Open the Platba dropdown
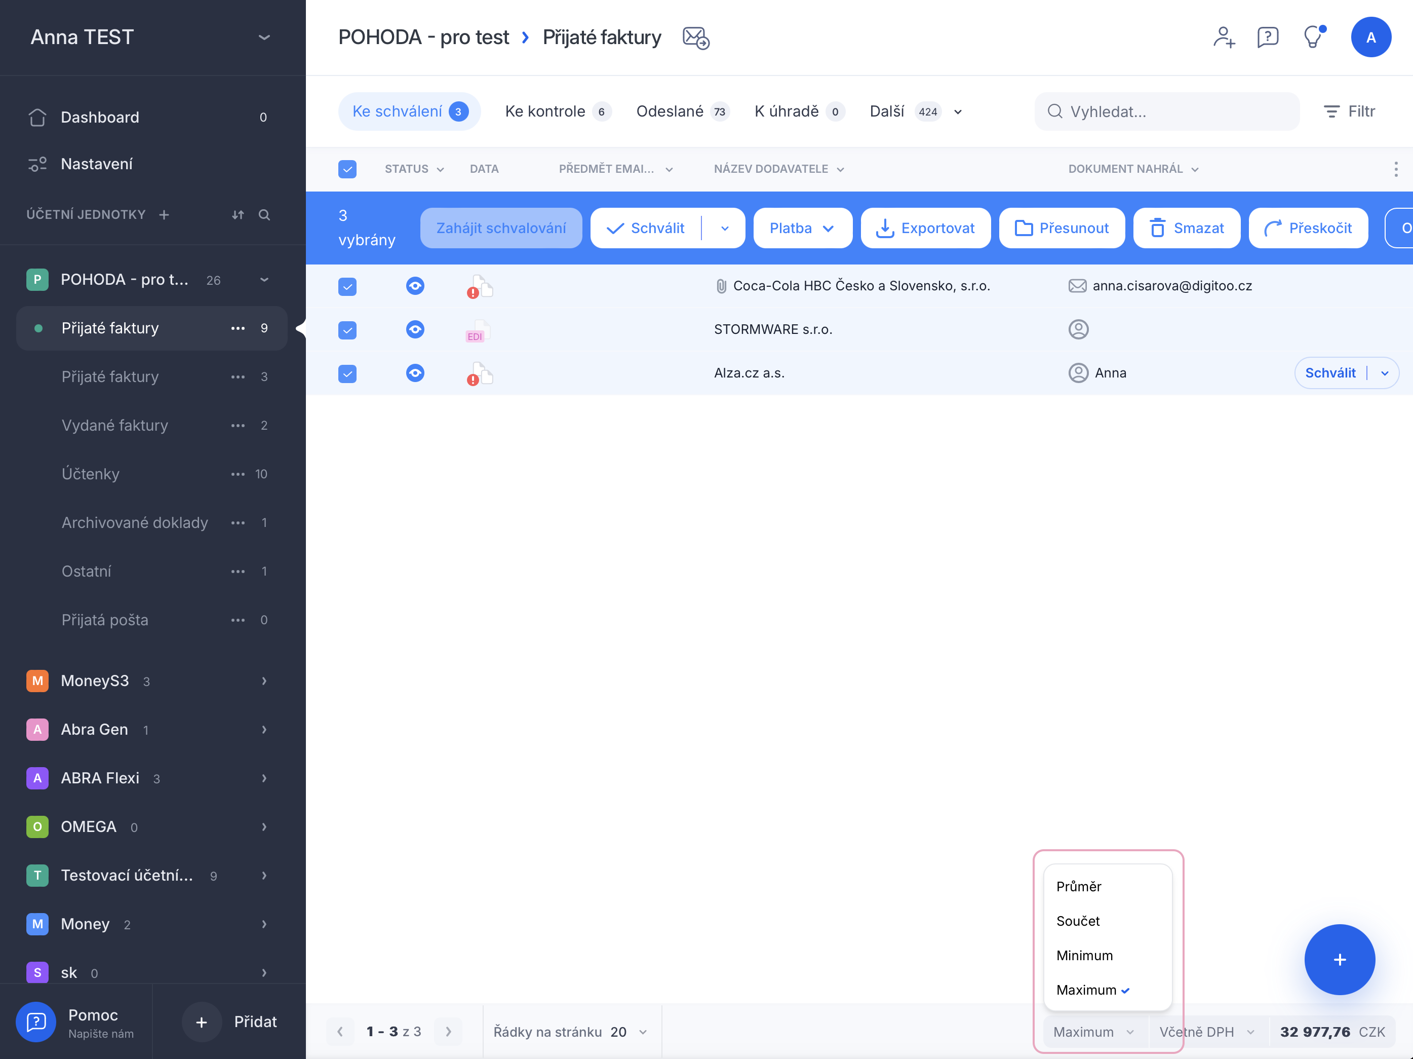 802,228
